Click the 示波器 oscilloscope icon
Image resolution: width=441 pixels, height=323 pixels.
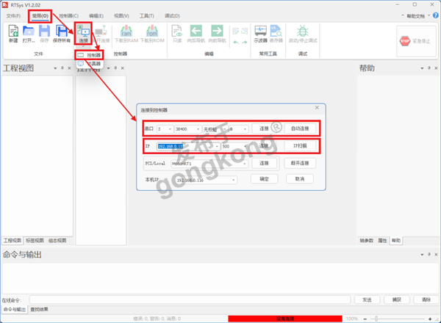(260, 31)
